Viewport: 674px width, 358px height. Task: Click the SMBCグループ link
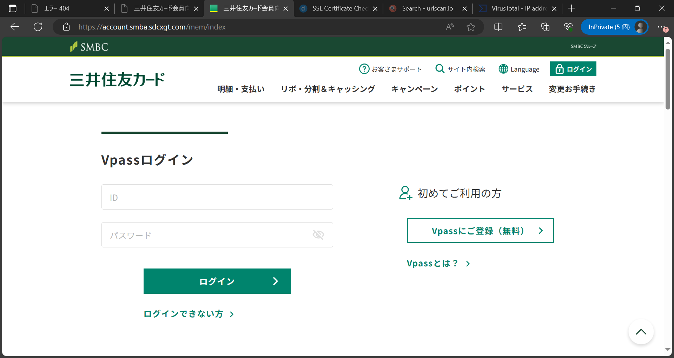pos(583,46)
